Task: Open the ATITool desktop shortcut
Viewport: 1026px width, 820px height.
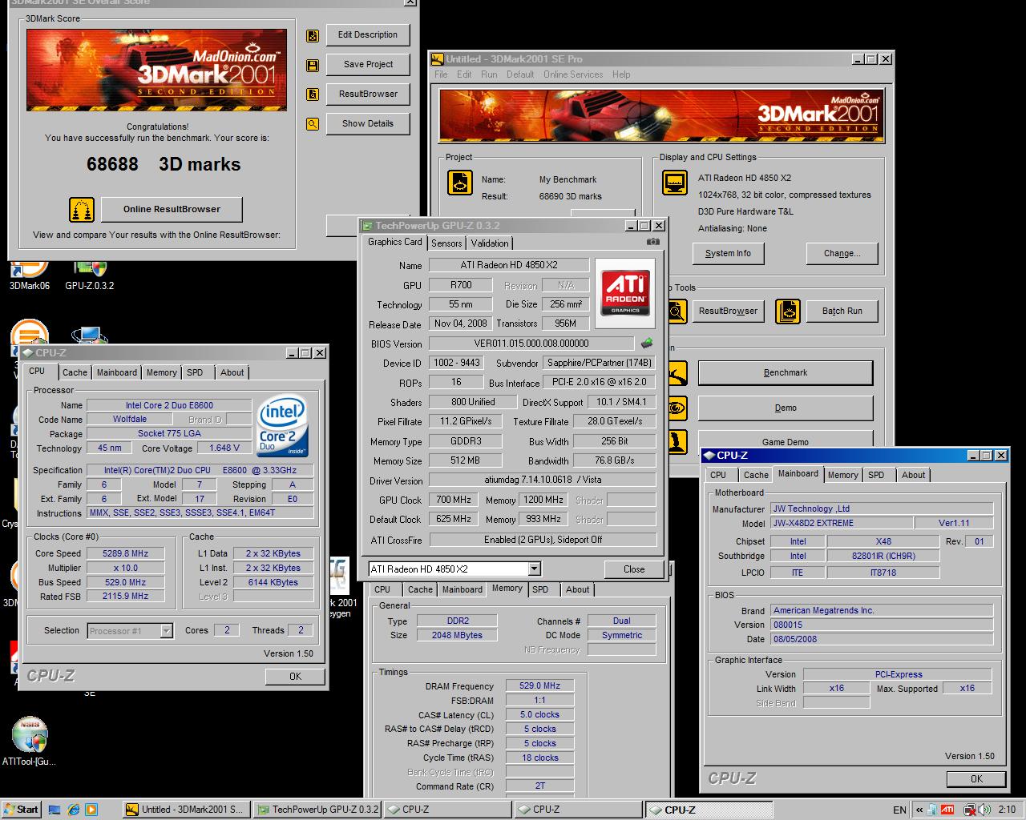Action: 29,741
